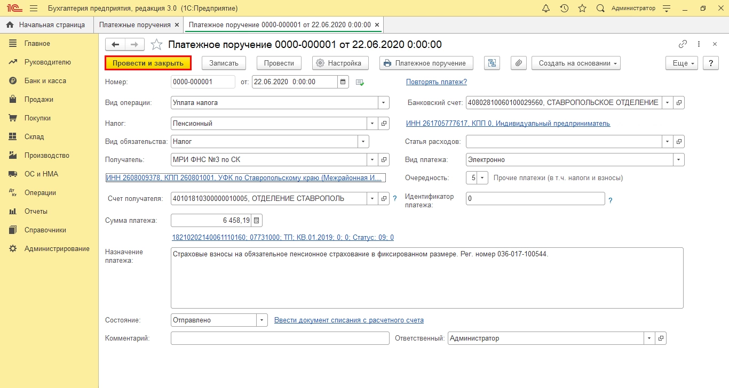Screen dimensions: 729x388
Task: Follow Повторять платеж? link
Action: pos(437,82)
